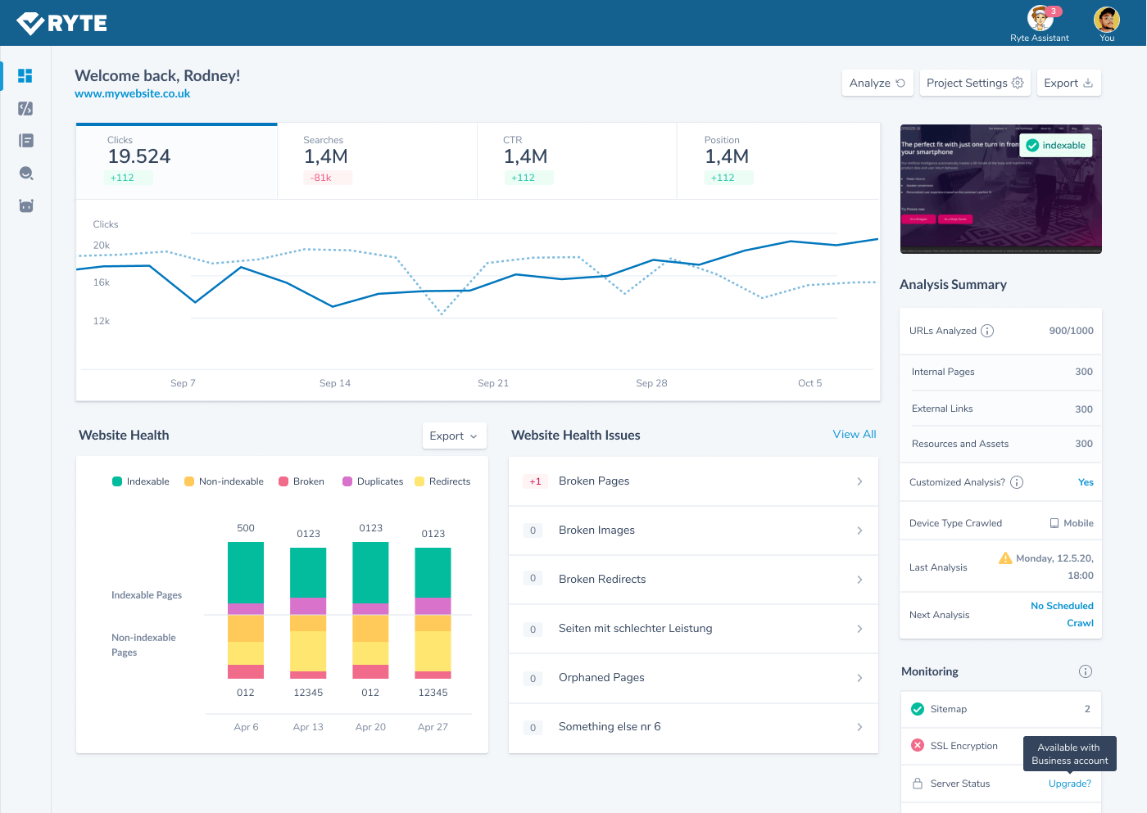Screen dimensions: 1147x813
Task: Click the info icon next to URLs Analyzed
Action: point(987,331)
